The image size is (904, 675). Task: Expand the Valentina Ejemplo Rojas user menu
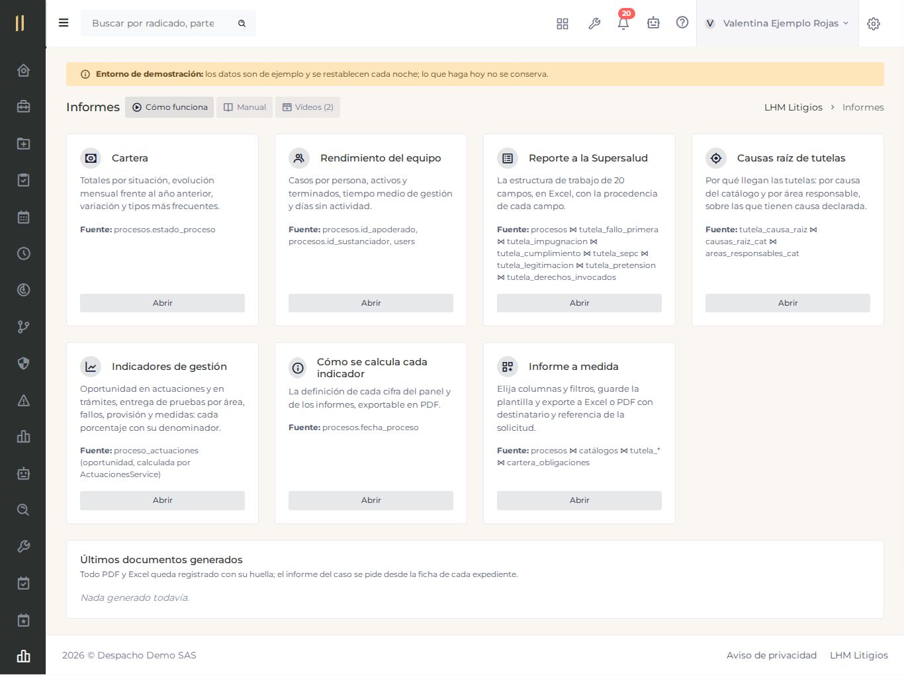[x=777, y=23]
